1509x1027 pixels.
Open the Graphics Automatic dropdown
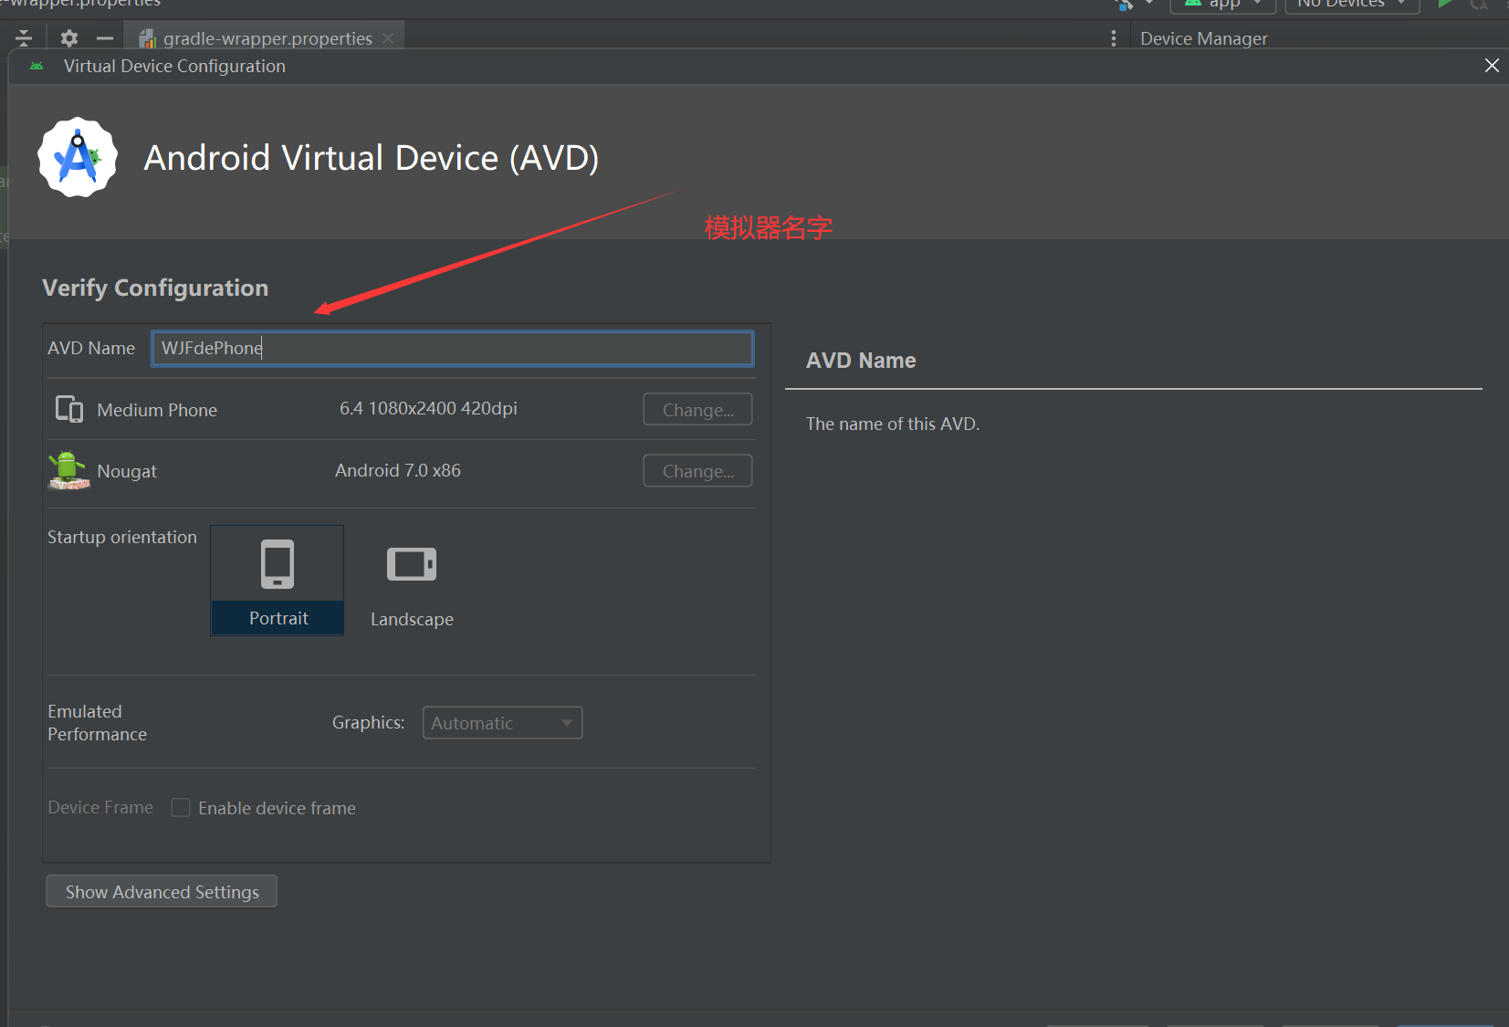point(502,723)
